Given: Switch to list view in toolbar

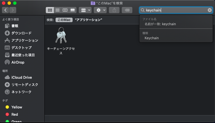Looking at the screenshot, I should pos(58,10).
